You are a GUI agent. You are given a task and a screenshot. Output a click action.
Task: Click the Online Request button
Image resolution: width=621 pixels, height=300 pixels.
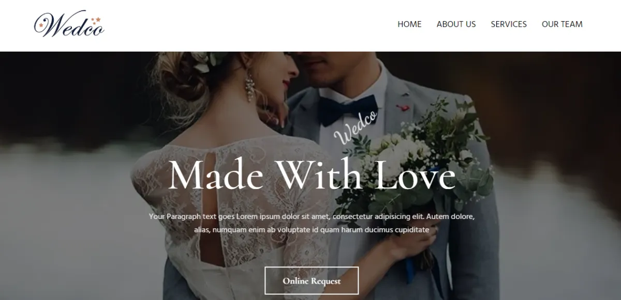312,281
